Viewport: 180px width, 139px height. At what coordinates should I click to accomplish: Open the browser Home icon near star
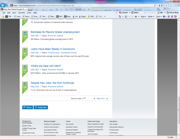coord(171,5)
